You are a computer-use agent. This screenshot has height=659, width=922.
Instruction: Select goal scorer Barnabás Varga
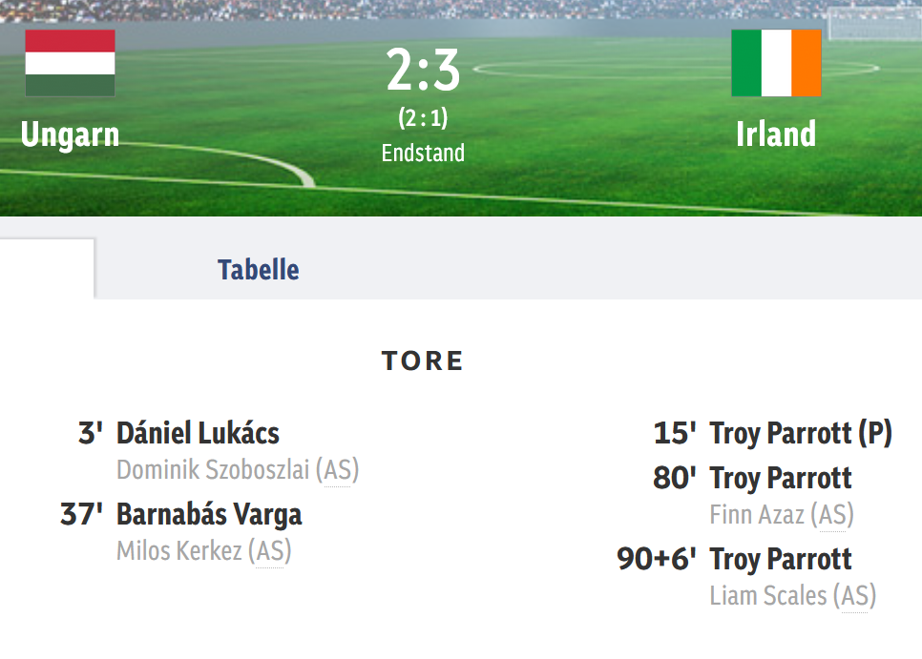[x=209, y=515]
